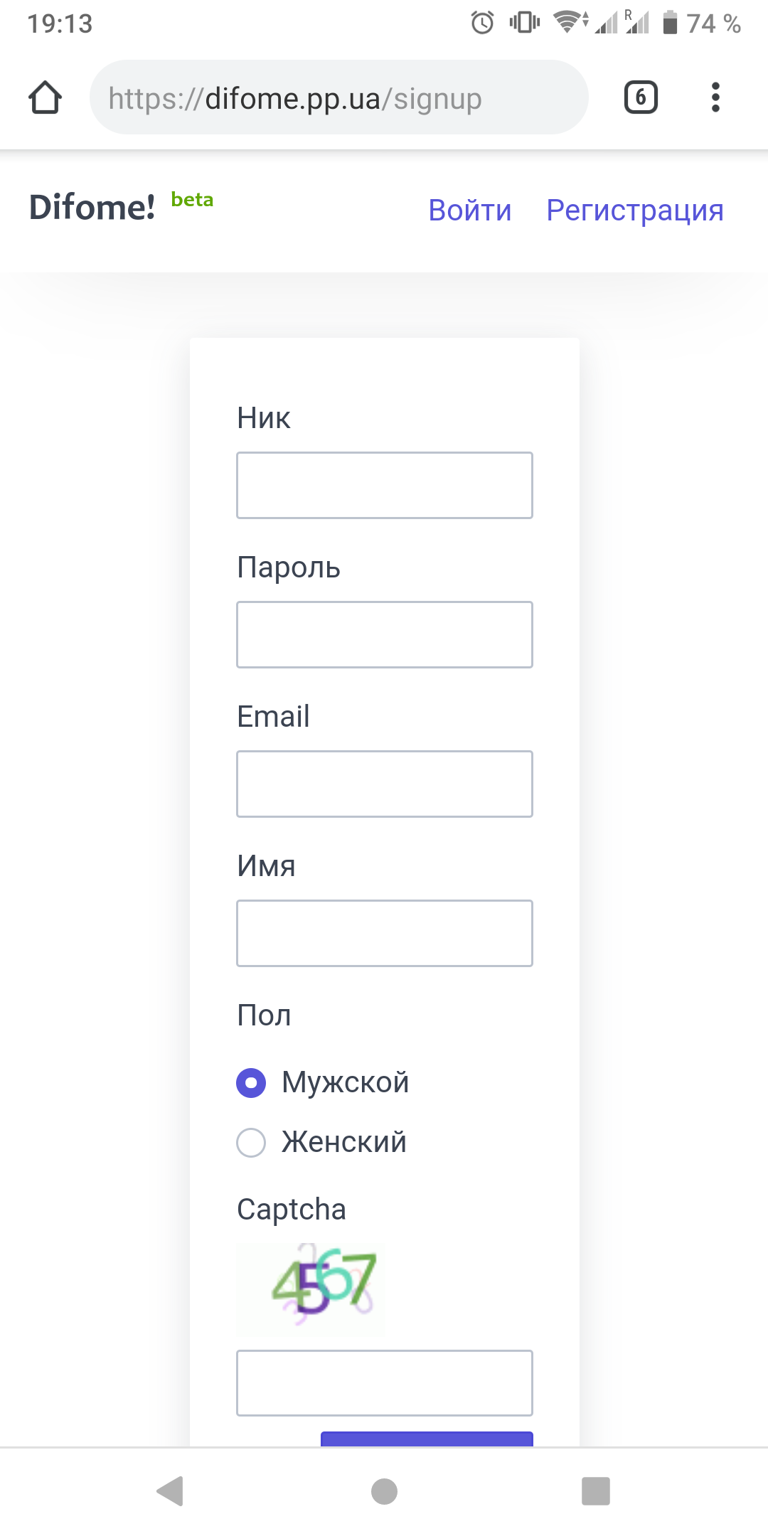The height and width of the screenshot is (1536, 768).
Task: Click the Difome! logo
Action: (92, 208)
